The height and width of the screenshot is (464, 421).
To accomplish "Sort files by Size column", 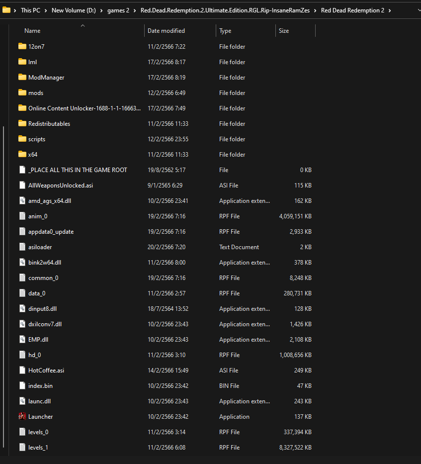I will click(x=284, y=31).
